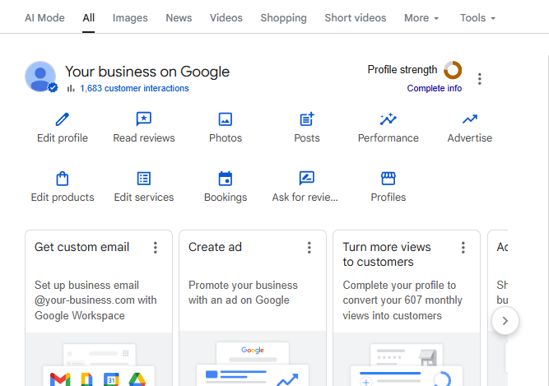Open three-dot menu beside Profile strength
The height and width of the screenshot is (386, 549).
(479, 79)
